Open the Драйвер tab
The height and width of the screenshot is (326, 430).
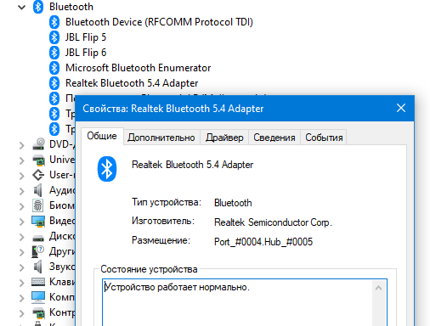click(224, 138)
